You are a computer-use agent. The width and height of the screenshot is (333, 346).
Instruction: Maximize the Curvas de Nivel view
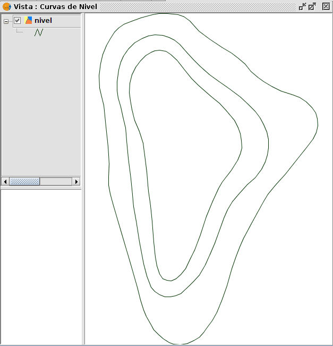pos(312,6)
